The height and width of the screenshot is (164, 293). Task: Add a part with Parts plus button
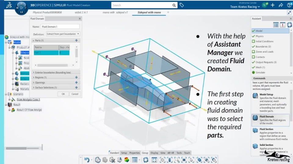76,40
